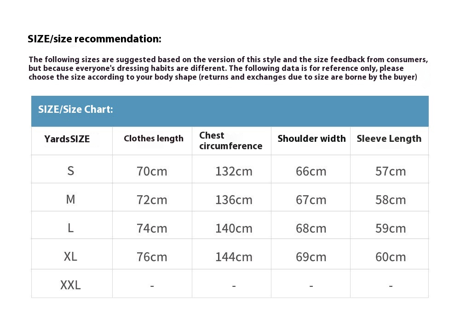
Task: Click the XXL size row label
Action: point(70,285)
